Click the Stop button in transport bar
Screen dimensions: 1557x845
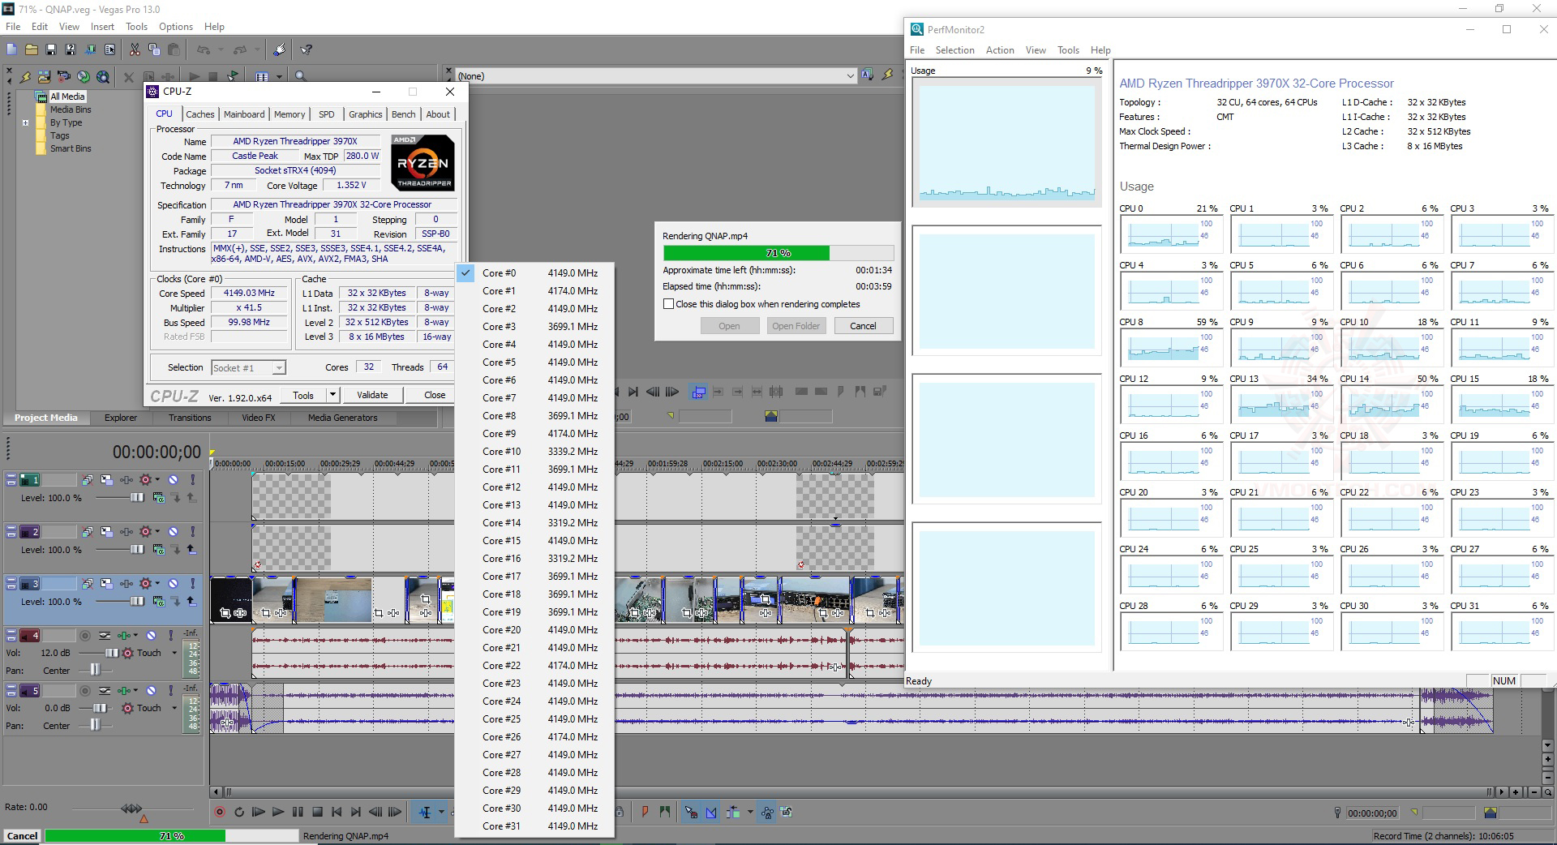317,812
